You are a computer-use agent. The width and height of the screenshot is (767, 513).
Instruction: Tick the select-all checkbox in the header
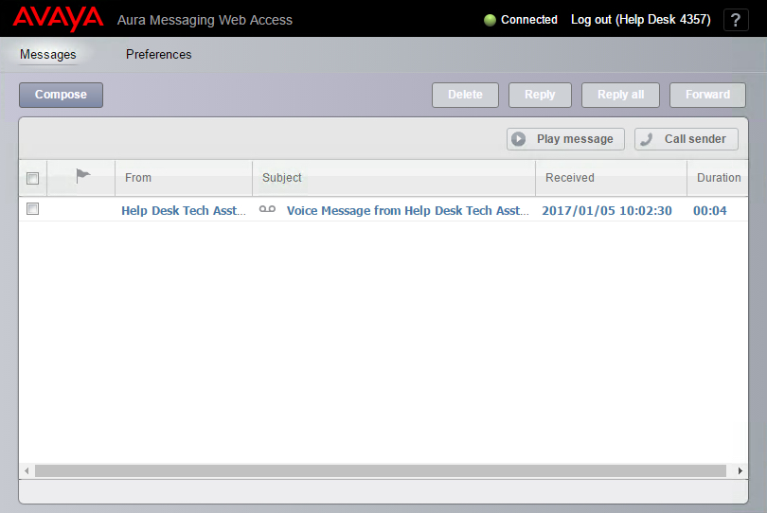coord(33,178)
